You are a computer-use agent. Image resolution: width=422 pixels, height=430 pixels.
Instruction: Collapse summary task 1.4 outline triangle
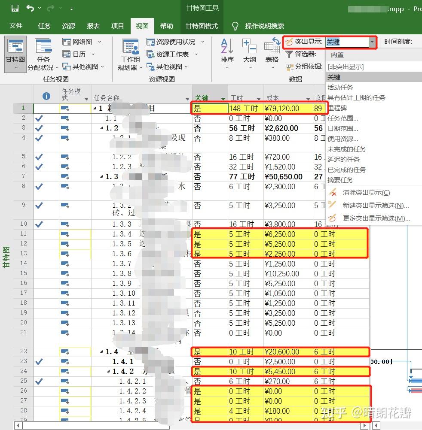[101, 351]
